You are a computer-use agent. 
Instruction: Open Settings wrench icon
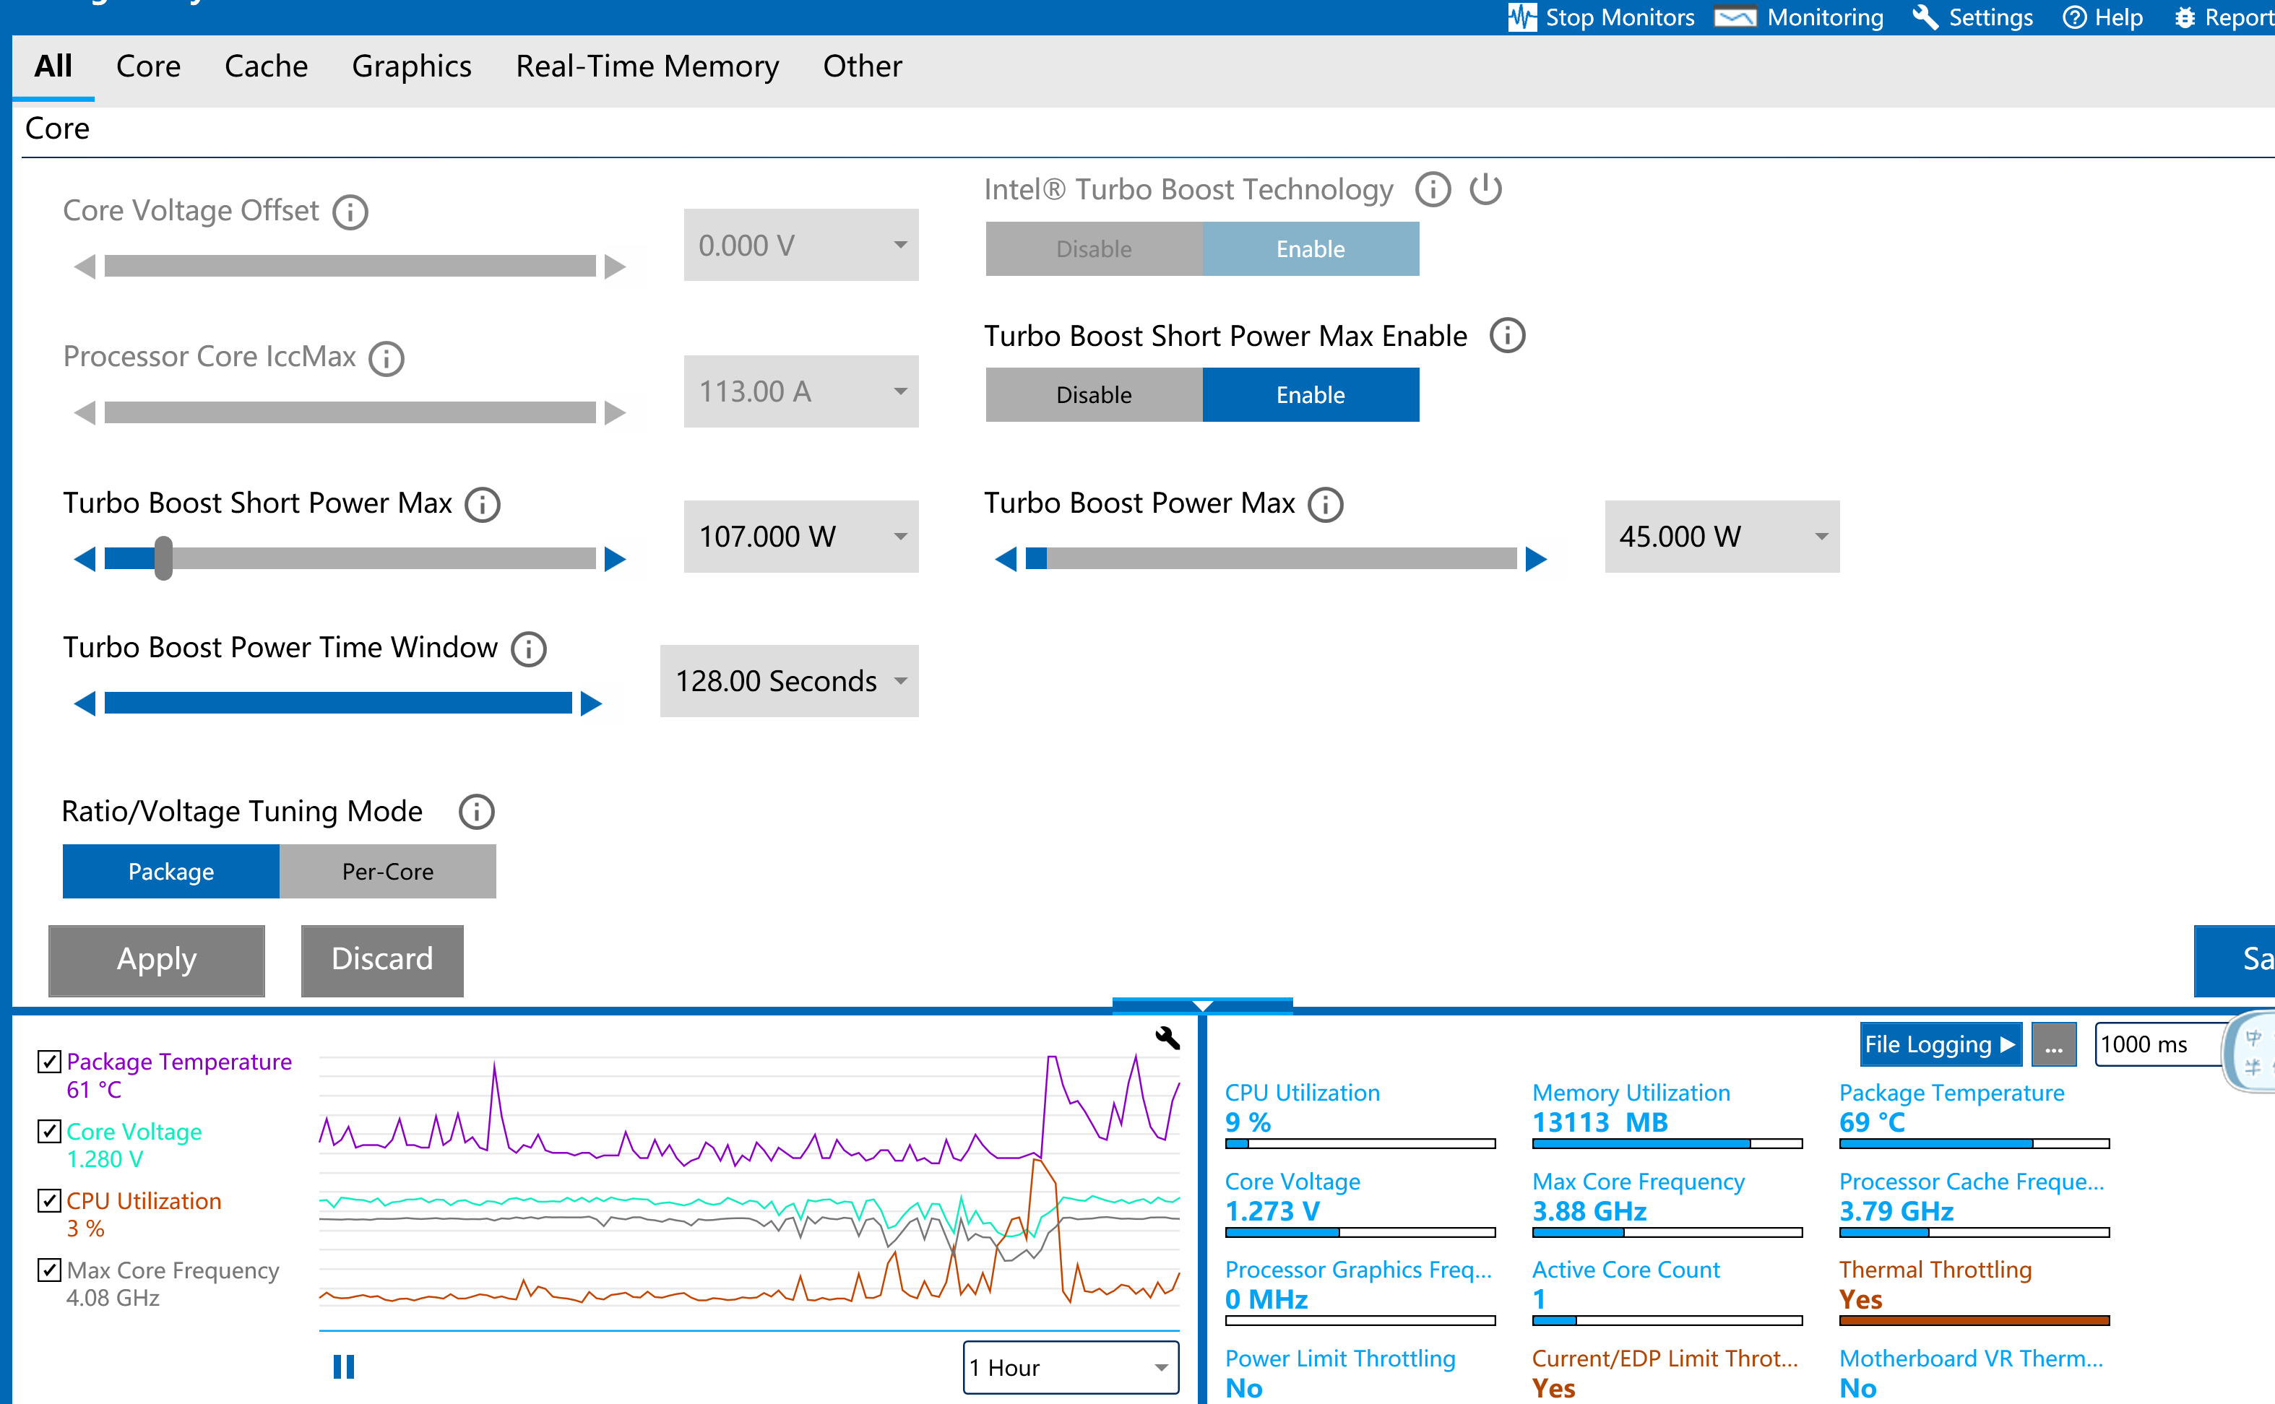1925,17
